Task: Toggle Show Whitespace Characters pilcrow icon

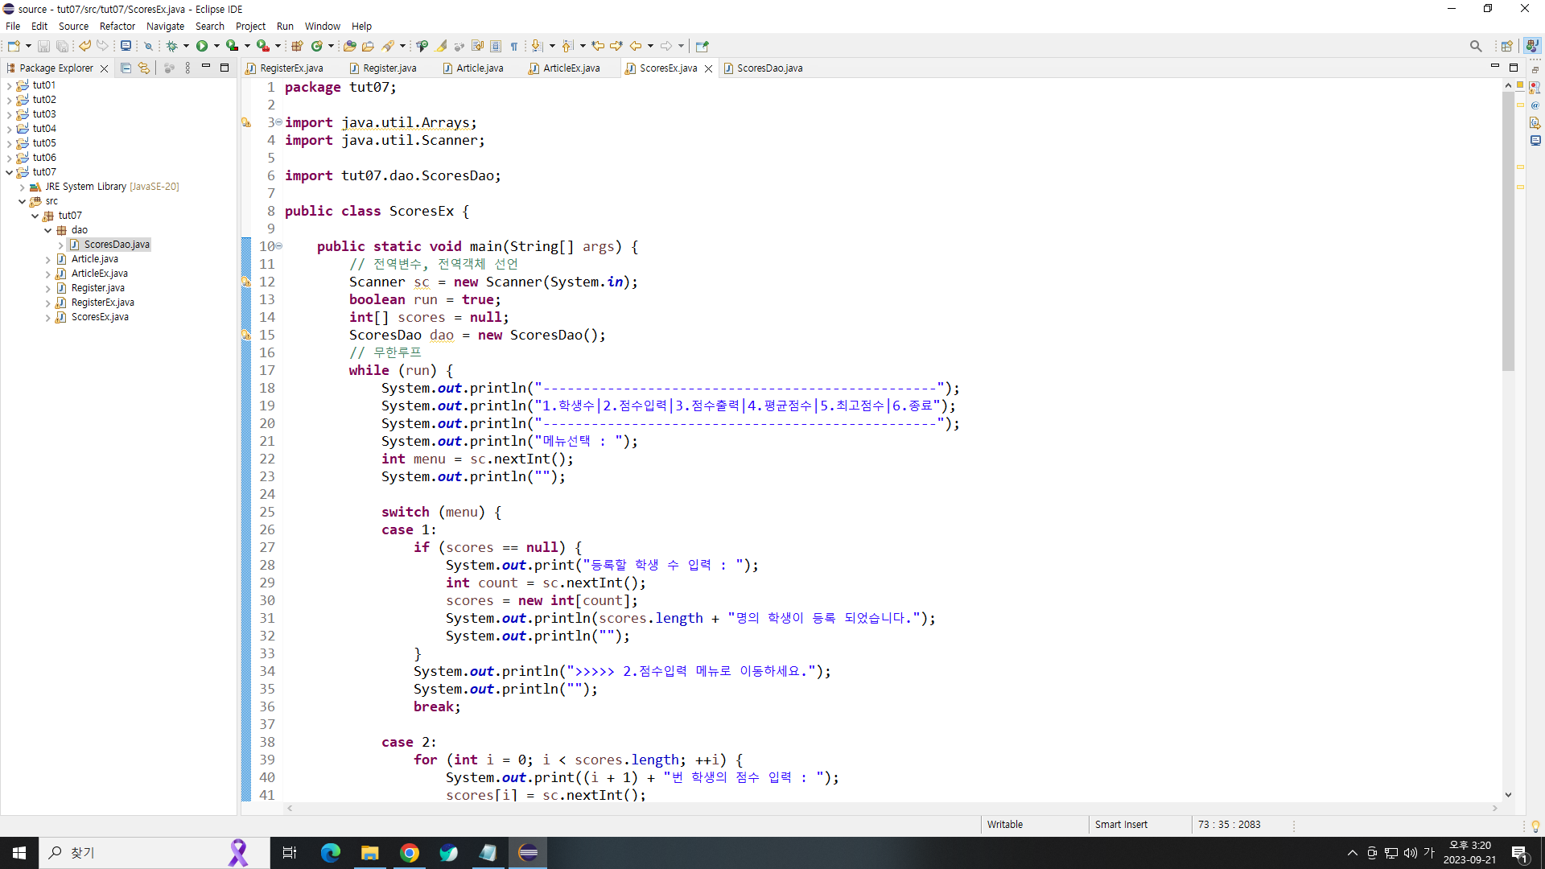Action: click(514, 46)
